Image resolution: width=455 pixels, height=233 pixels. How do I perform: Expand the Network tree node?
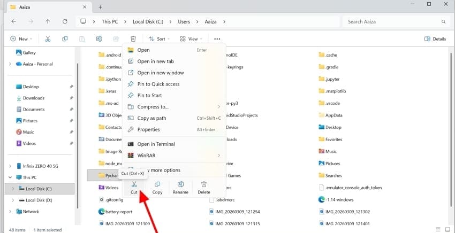10,212
